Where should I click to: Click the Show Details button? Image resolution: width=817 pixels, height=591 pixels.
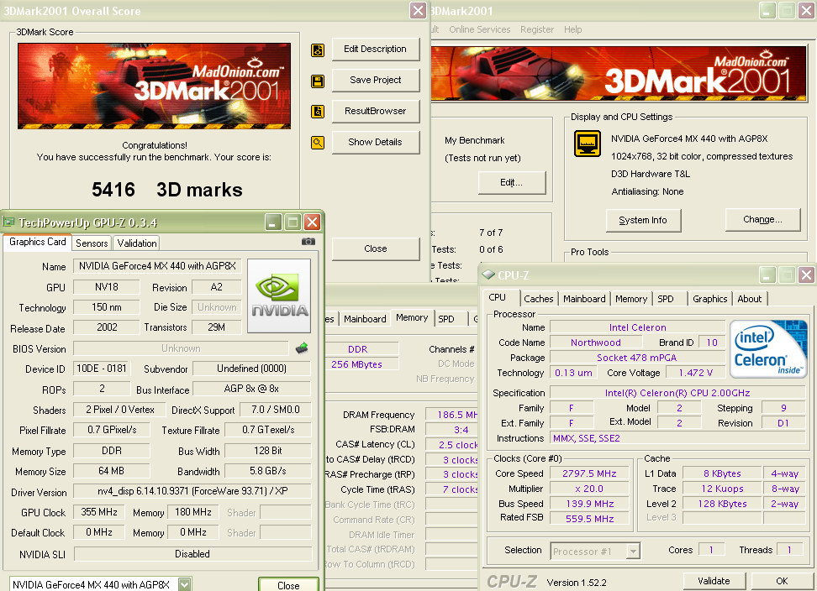pos(375,142)
